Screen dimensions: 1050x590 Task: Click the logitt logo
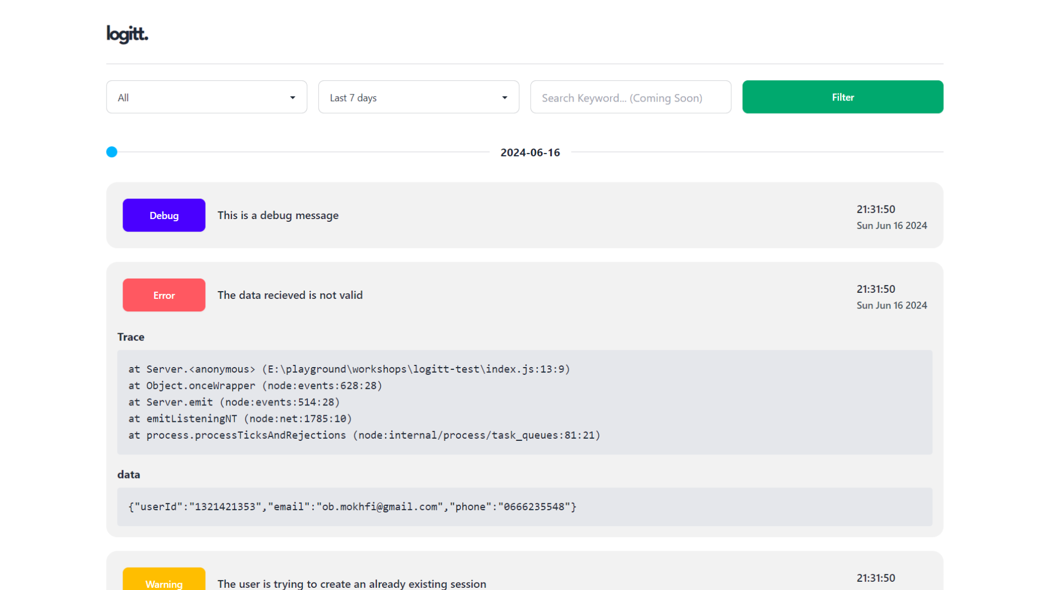click(x=127, y=34)
